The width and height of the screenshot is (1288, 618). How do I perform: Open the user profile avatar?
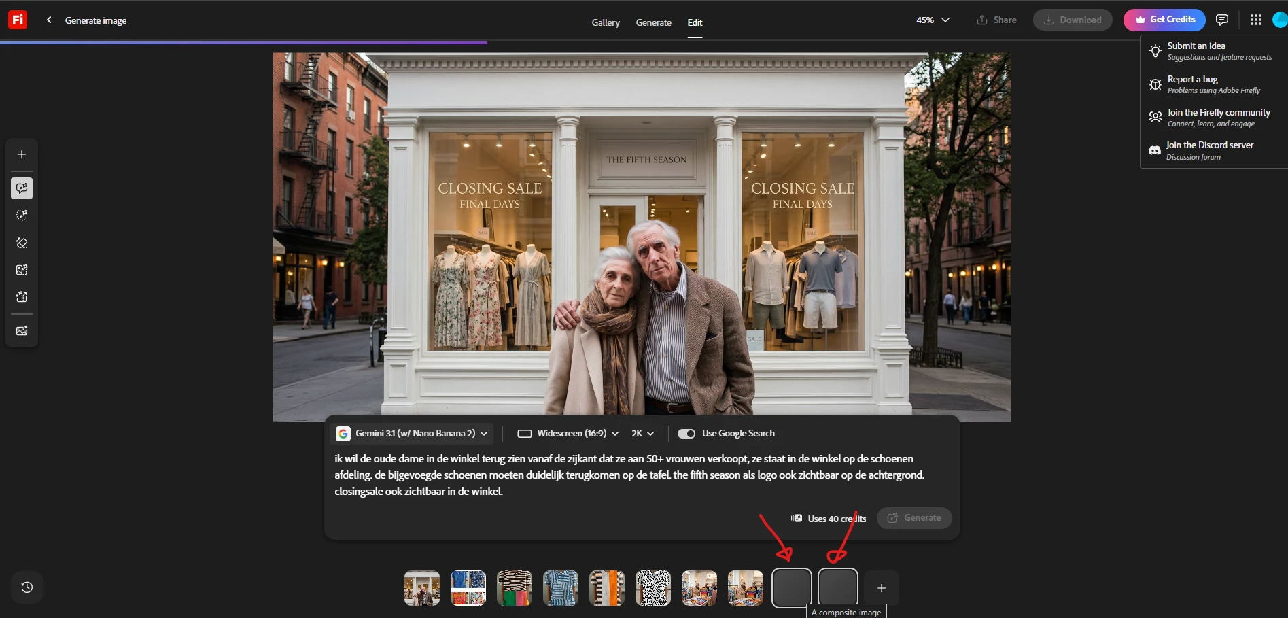[1281, 20]
